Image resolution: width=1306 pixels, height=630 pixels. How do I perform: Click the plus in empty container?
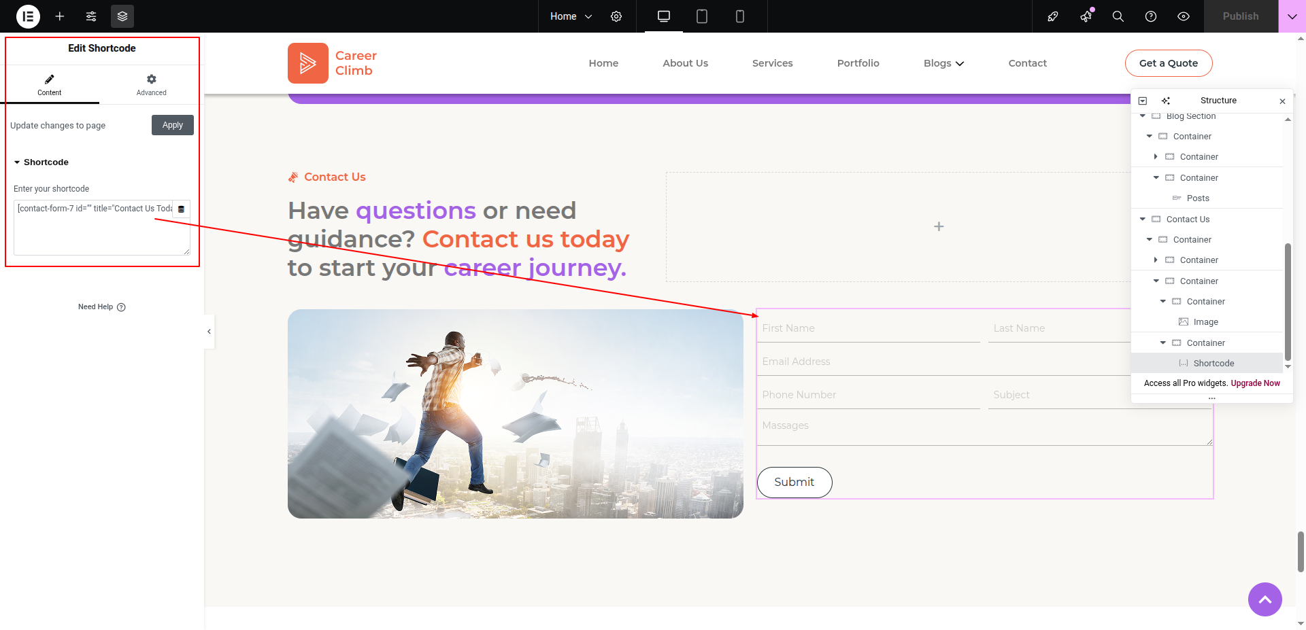coord(939,226)
